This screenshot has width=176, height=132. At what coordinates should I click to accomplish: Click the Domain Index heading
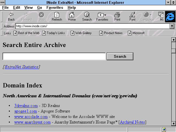pyautogui.click(x=23, y=85)
